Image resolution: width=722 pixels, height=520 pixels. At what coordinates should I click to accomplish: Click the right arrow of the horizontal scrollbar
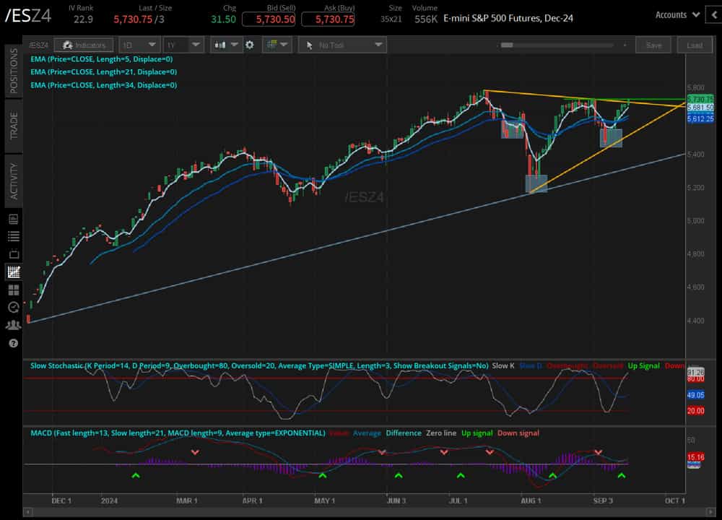click(711, 512)
